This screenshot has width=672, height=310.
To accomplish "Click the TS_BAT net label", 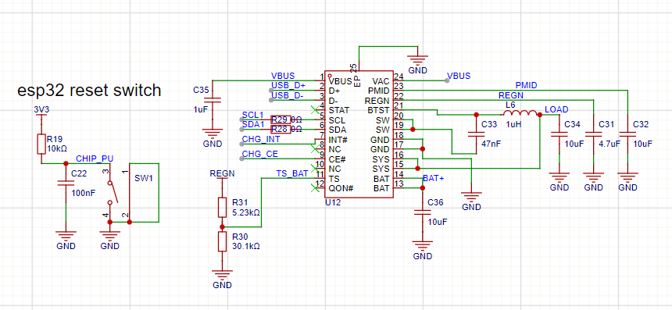I will [292, 173].
